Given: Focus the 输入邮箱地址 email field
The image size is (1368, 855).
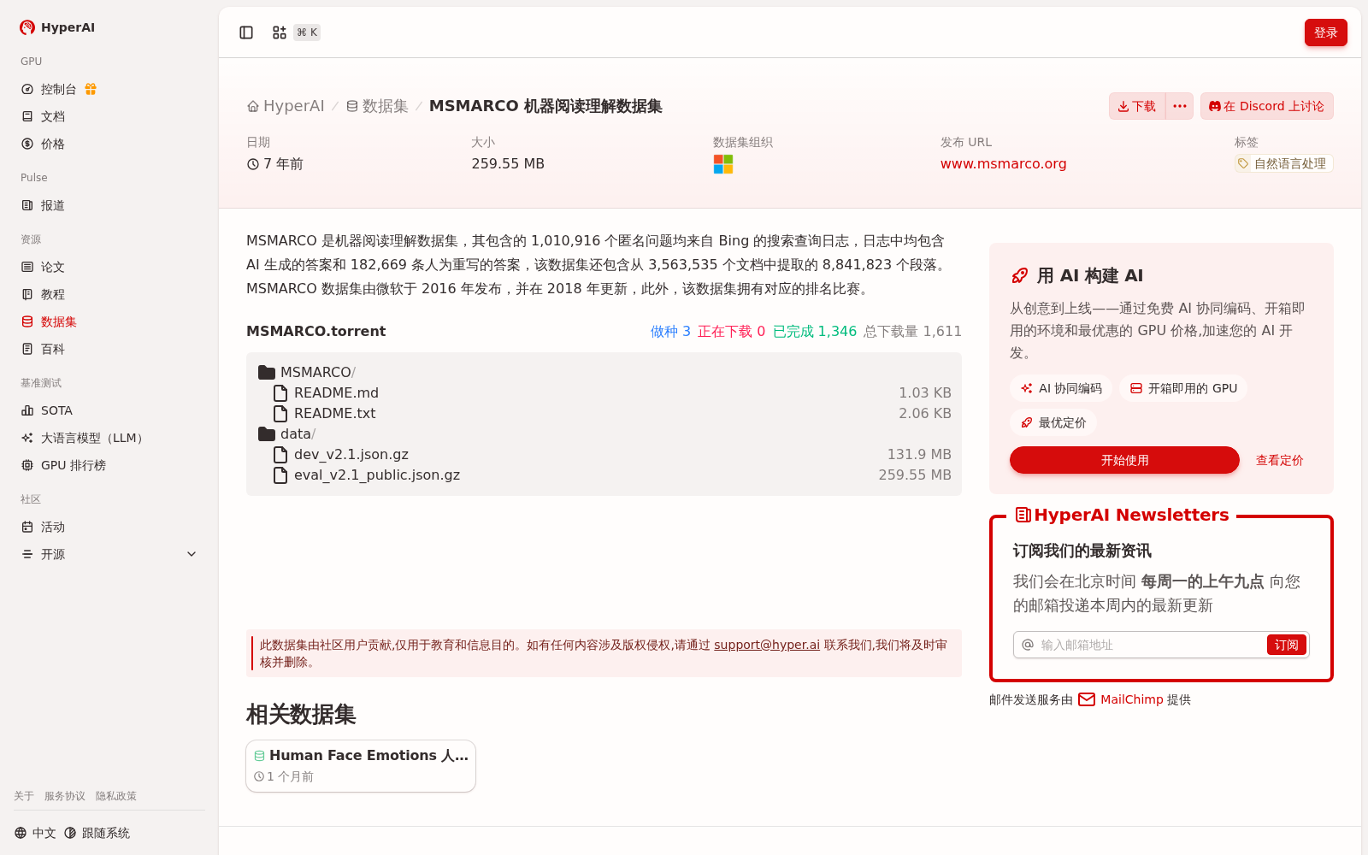Looking at the screenshot, I should point(1150,645).
